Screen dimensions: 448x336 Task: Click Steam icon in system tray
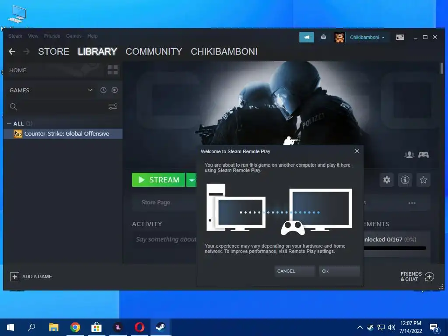pyautogui.click(x=370, y=327)
